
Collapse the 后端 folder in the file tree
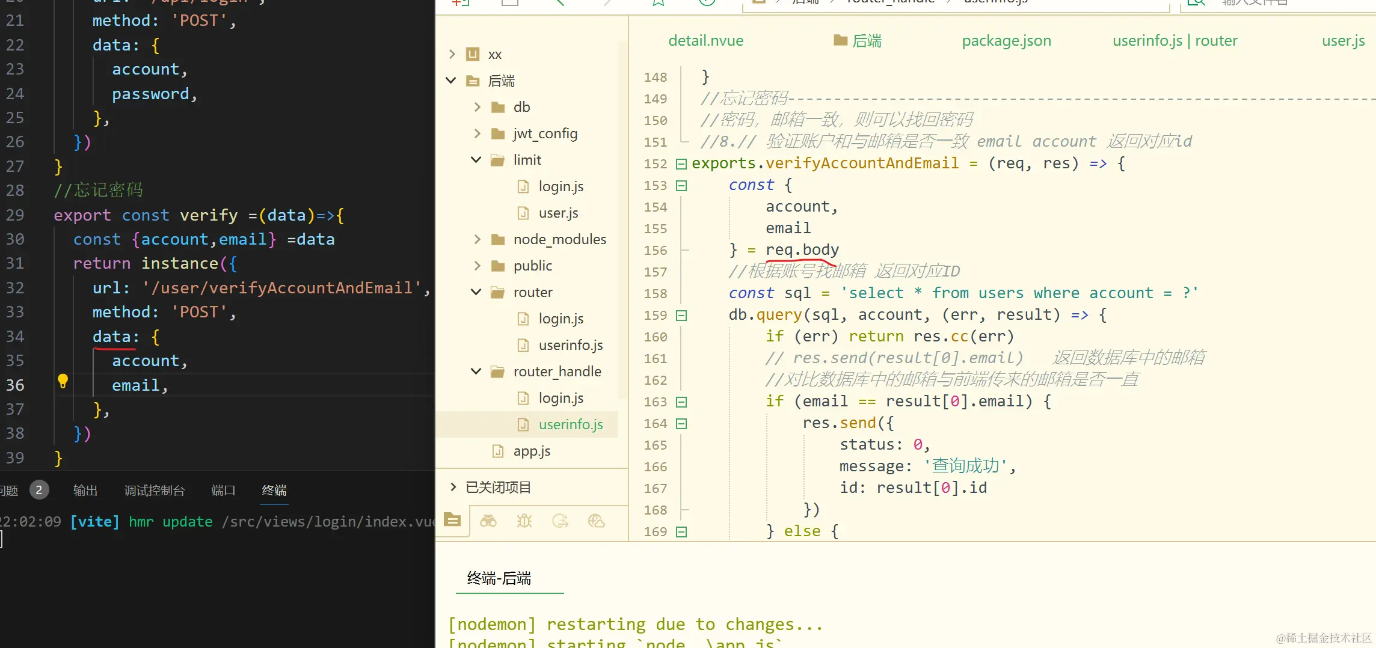click(450, 80)
